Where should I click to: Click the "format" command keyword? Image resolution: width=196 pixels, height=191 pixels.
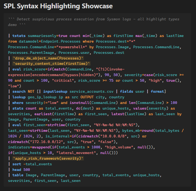pyautogui.click(x=157, y=91)
